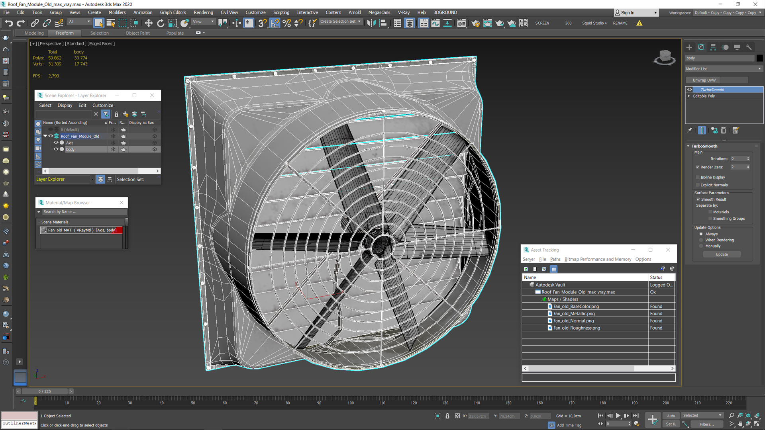Select the Rotate transform tool
Screen dimensions: 765x430
pyautogui.click(x=161, y=23)
